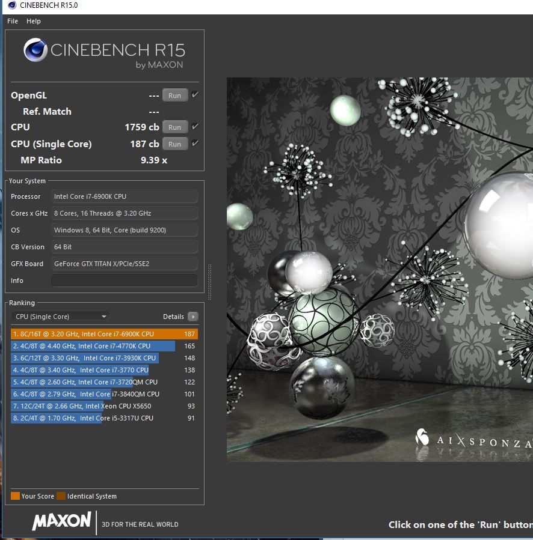Run the OpenGL benchmark
533x540 pixels.
175,96
